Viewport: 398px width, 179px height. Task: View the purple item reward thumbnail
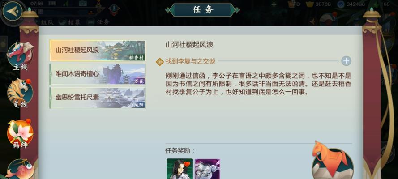(x=207, y=169)
